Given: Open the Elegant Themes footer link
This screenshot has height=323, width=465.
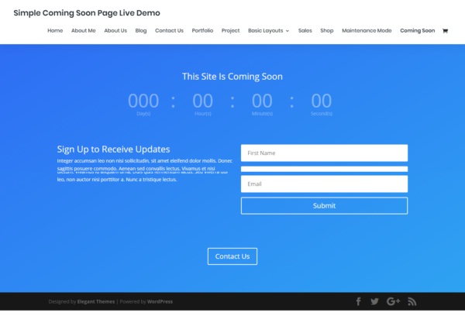Looking at the screenshot, I should tap(96, 301).
